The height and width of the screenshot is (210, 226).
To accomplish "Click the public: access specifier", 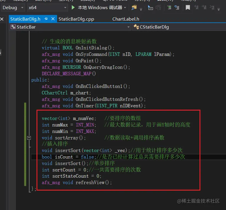I will [40, 80].
